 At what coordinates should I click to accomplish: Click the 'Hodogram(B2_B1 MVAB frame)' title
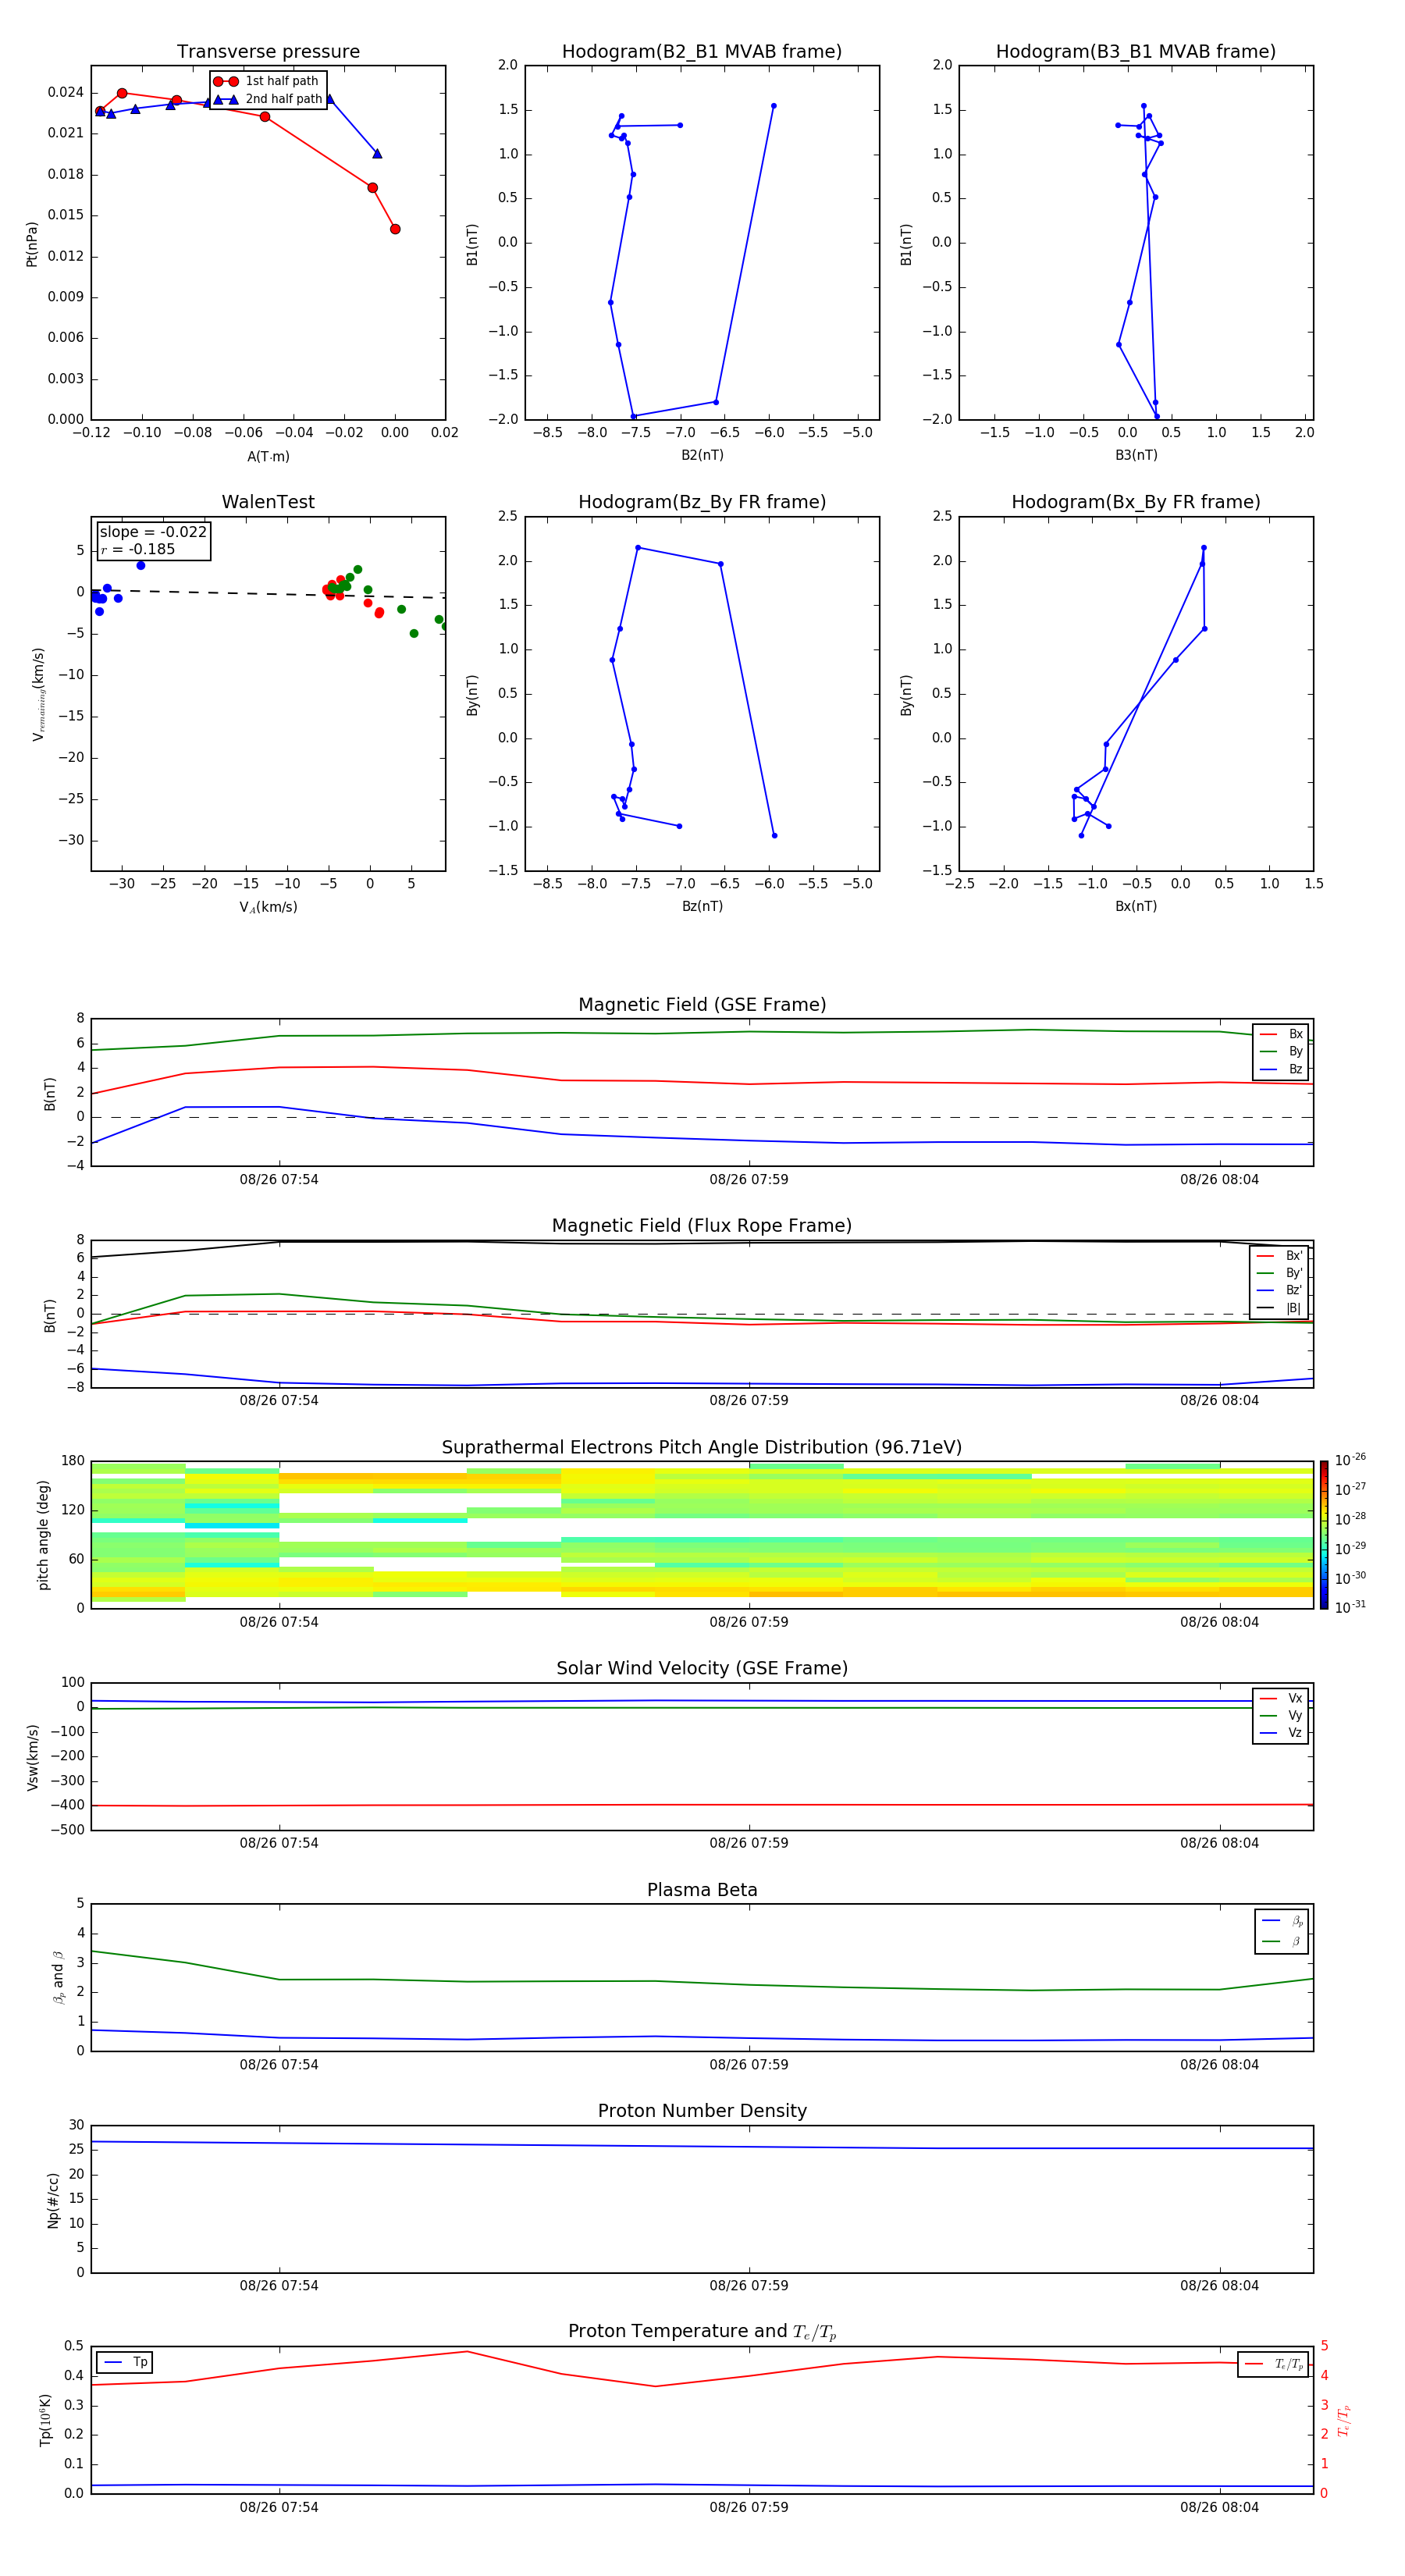pos(702,52)
